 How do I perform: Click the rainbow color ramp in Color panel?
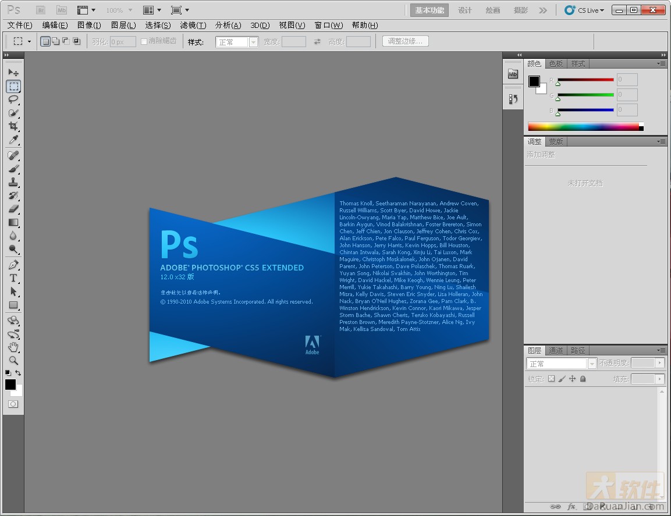click(x=585, y=126)
